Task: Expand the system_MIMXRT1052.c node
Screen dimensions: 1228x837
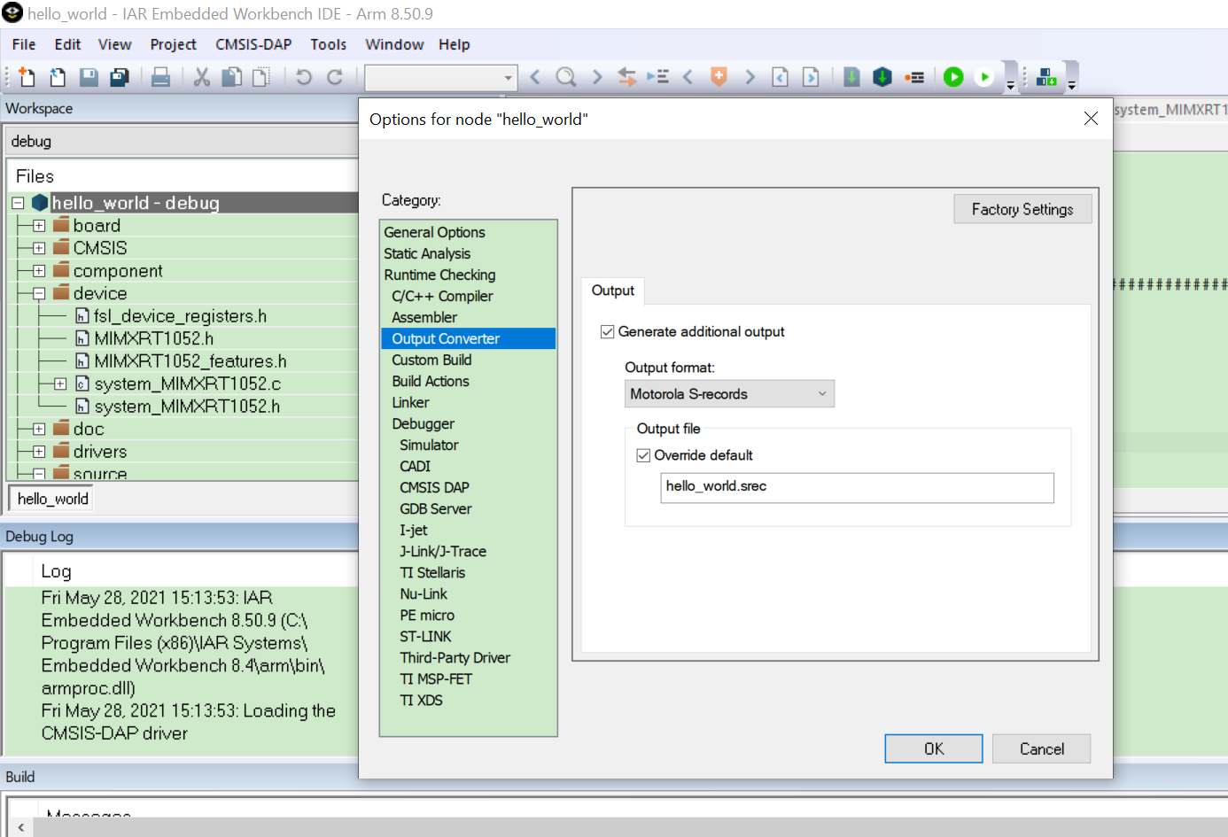Action: pos(60,384)
